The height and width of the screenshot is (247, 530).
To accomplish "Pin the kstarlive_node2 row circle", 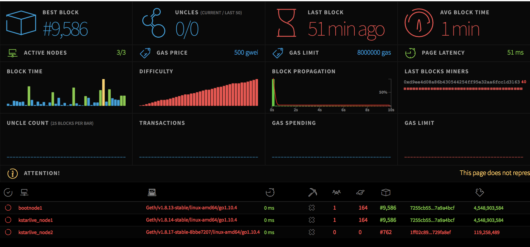I will point(8,232).
